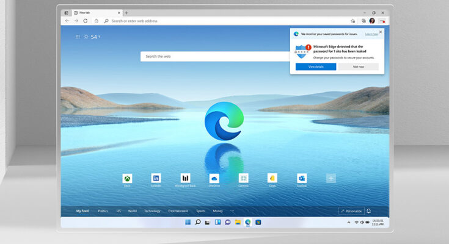Open Settings and more menu with red dot

coord(382,21)
